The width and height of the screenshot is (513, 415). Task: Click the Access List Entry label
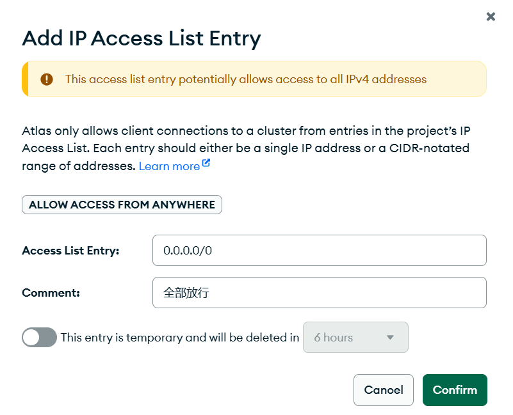(70, 251)
